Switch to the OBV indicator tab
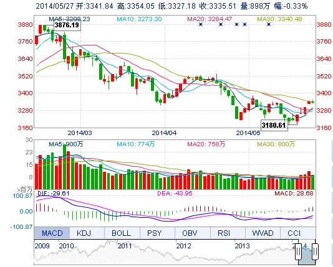 pos(193,233)
